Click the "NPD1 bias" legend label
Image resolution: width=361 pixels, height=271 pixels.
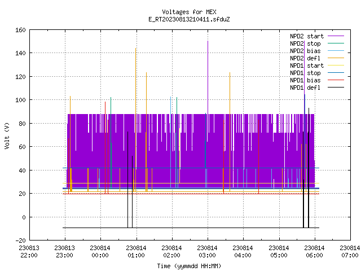coord(305,80)
